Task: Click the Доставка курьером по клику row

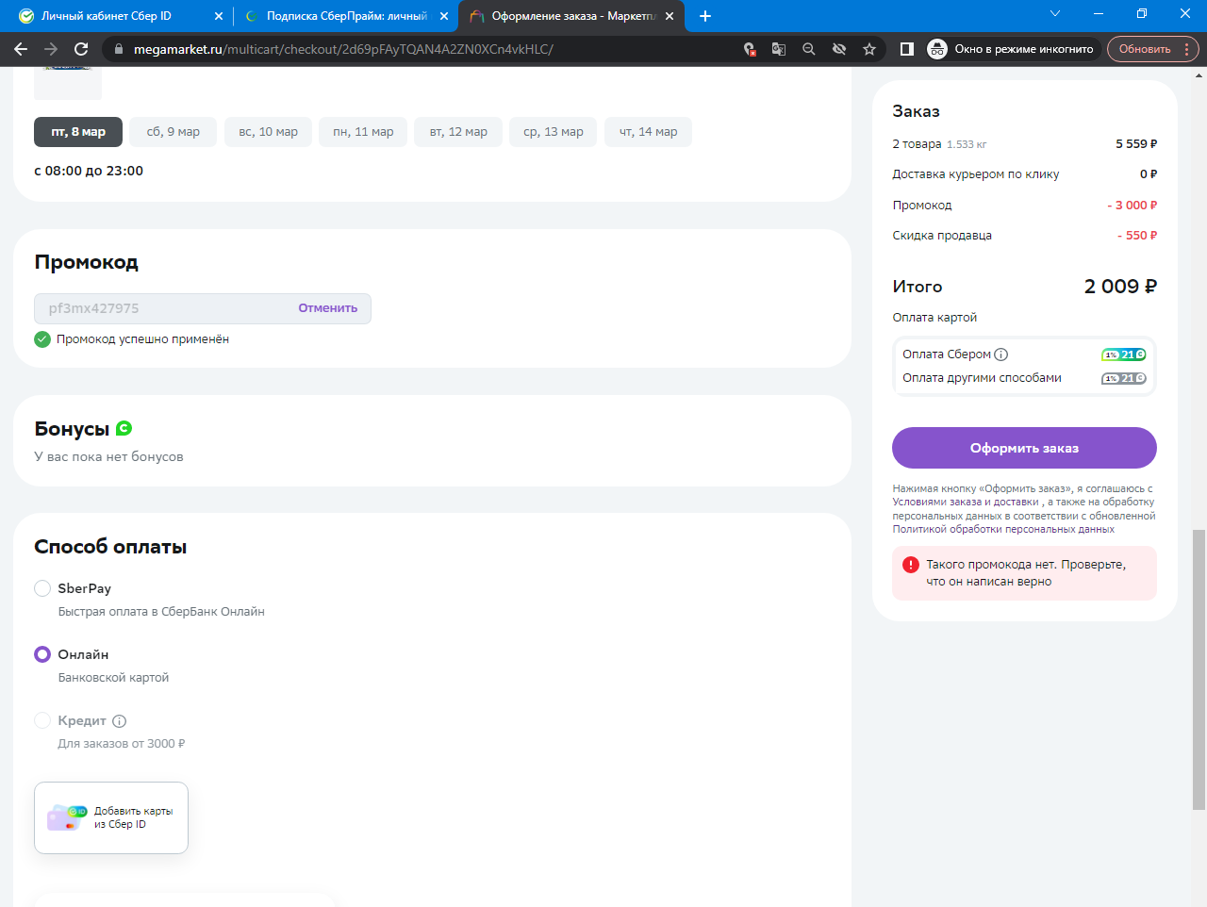Action: point(1024,174)
